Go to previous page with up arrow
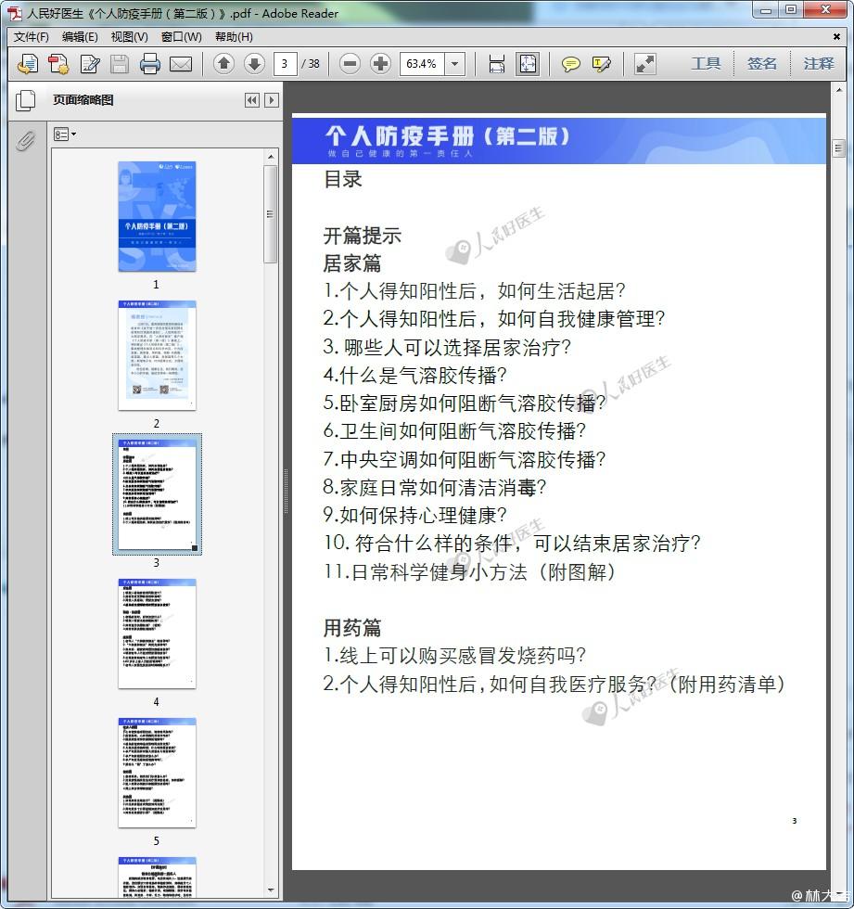854x909 pixels. tap(223, 64)
